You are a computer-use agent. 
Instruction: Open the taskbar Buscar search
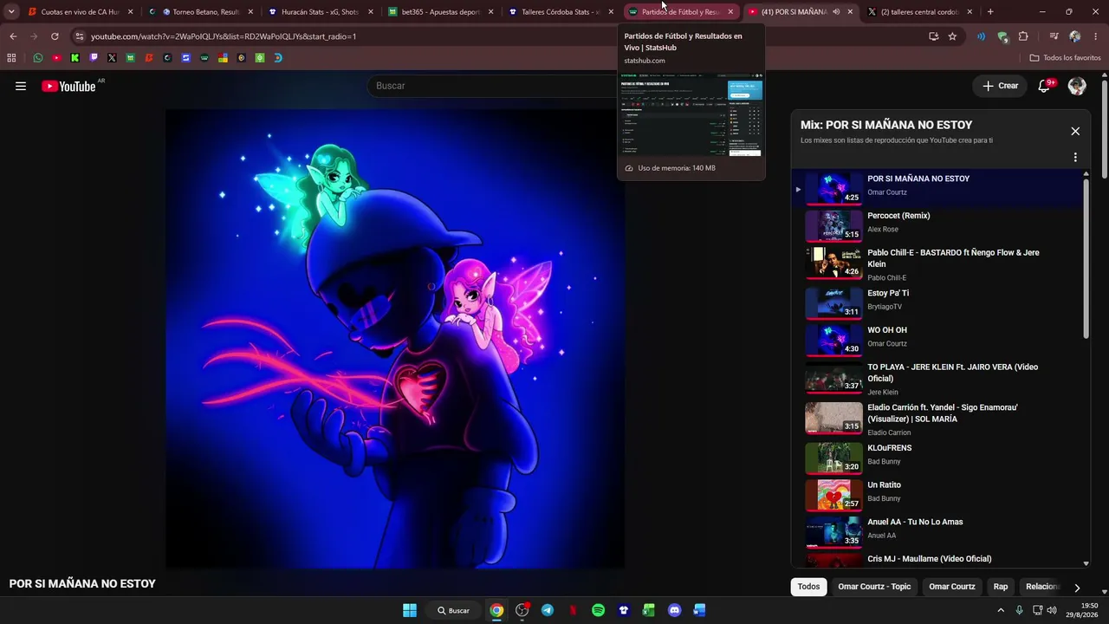(453, 610)
